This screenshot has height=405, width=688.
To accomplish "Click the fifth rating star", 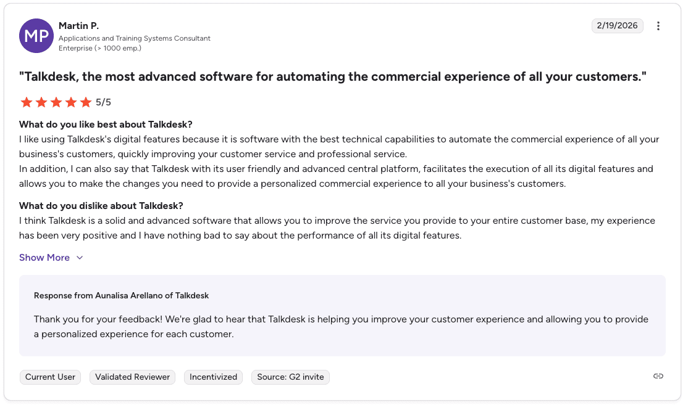I will pyautogui.click(x=85, y=102).
